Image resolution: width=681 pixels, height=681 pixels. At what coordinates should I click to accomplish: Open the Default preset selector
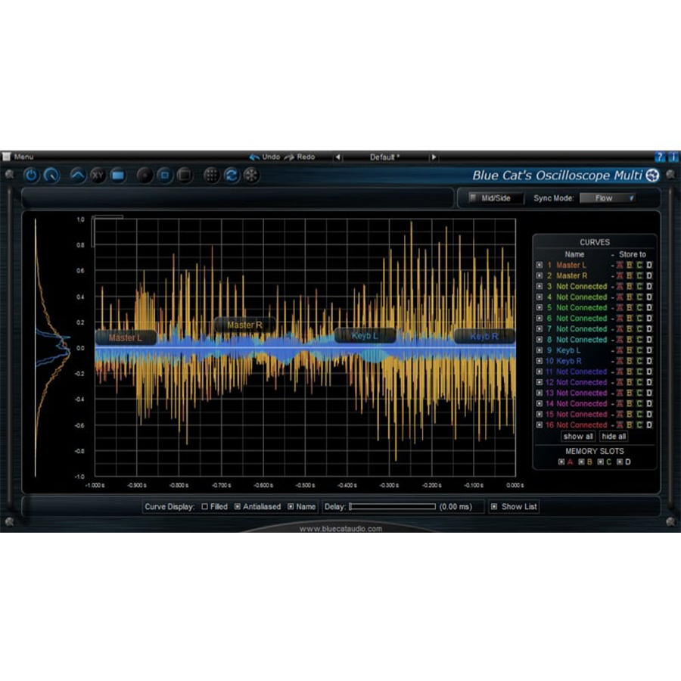tap(384, 157)
